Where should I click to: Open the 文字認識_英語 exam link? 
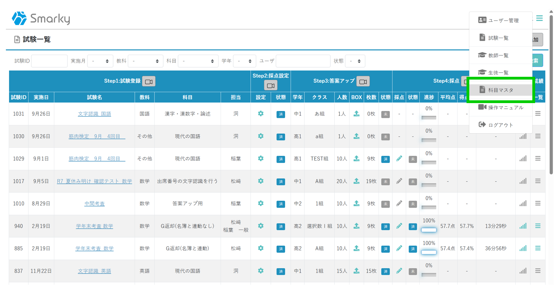coord(94,271)
